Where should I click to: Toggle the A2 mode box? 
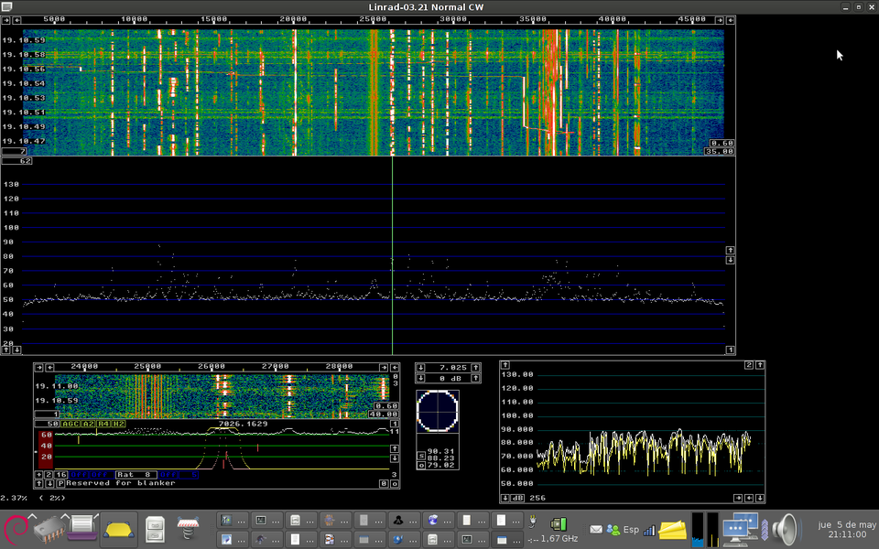[89, 424]
